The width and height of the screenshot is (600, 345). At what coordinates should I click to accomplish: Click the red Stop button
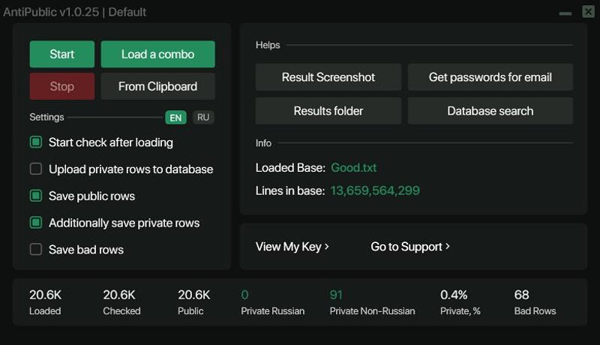coord(62,86)
